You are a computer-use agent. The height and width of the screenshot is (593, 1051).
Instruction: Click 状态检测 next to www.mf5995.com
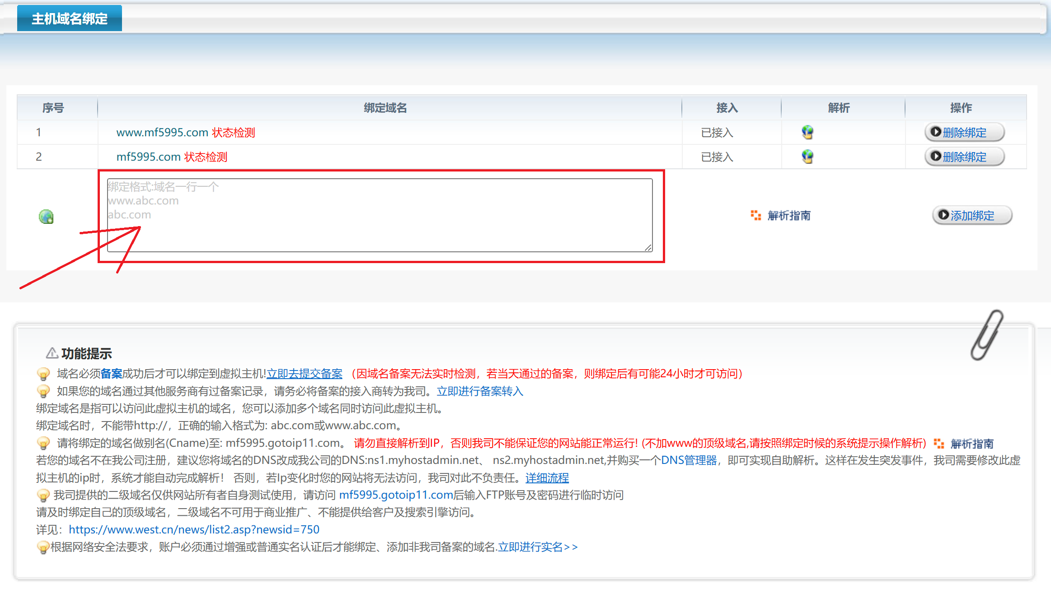tap(234, 132)
